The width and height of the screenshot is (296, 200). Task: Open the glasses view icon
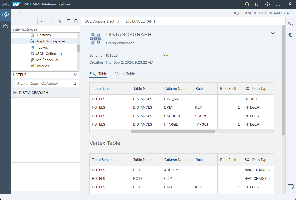(273, 33)
